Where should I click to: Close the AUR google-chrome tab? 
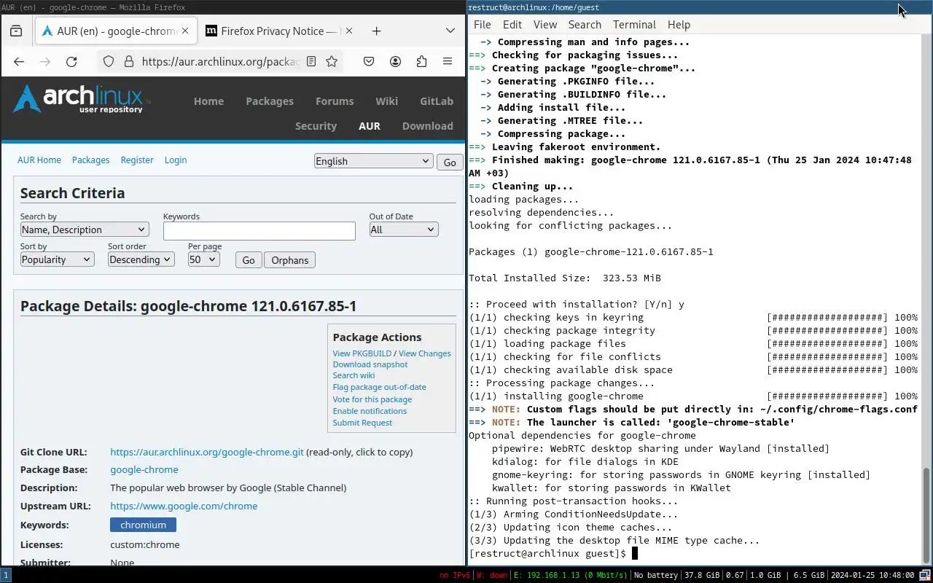coord(185,31)
